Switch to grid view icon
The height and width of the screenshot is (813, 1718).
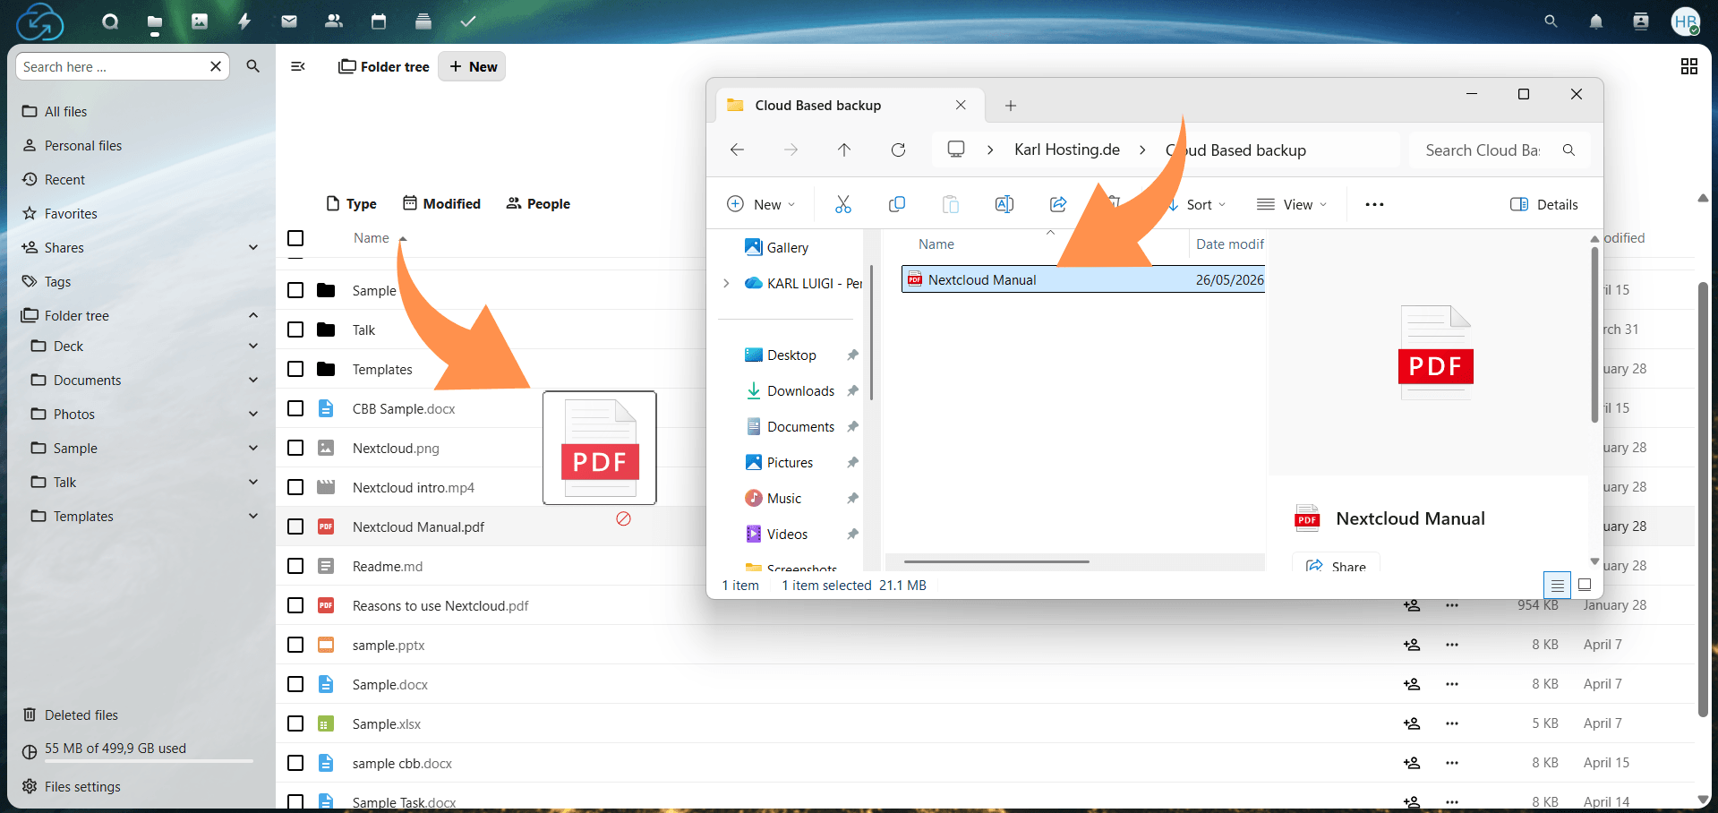tap(1688, 66)
